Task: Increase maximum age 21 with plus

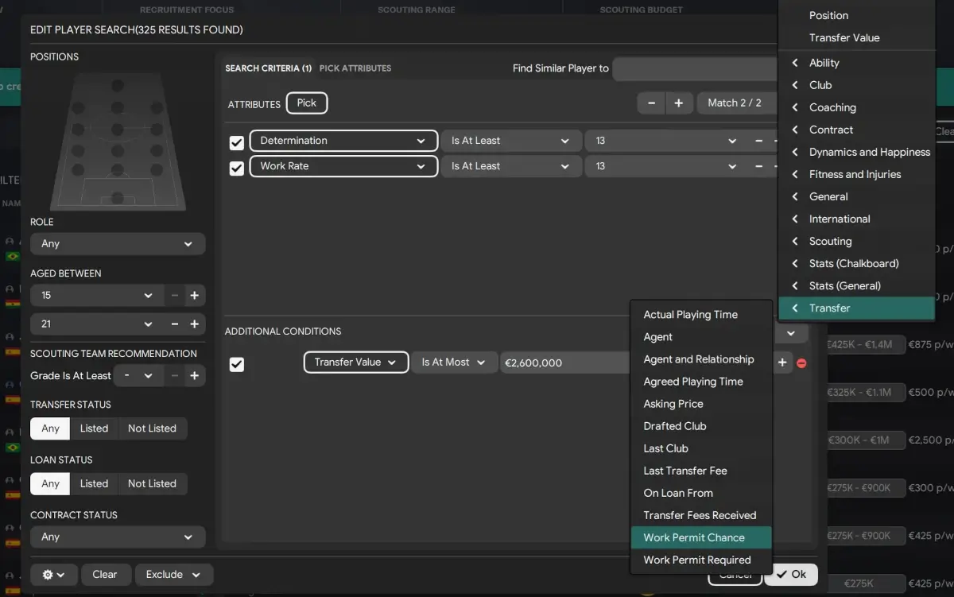Action: (195, 324)
